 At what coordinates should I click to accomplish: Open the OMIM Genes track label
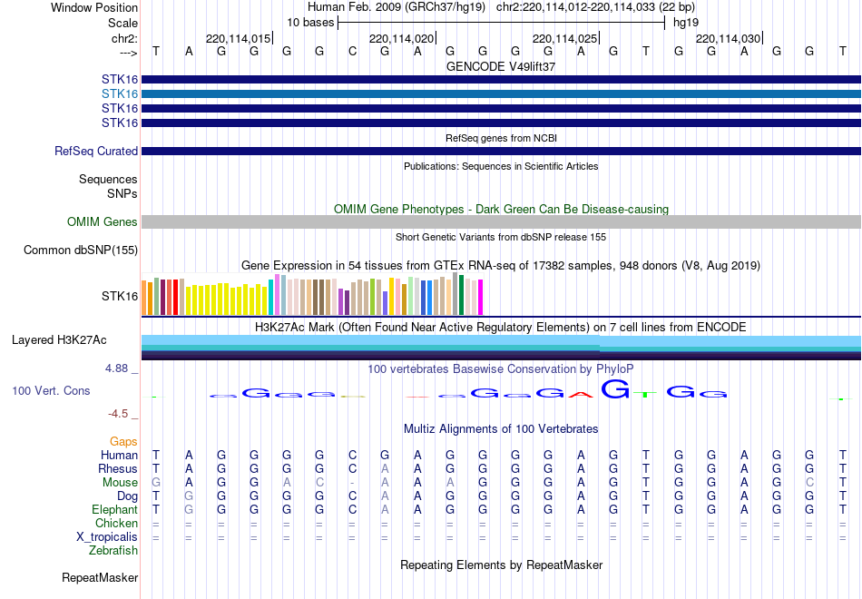[103, 221]
